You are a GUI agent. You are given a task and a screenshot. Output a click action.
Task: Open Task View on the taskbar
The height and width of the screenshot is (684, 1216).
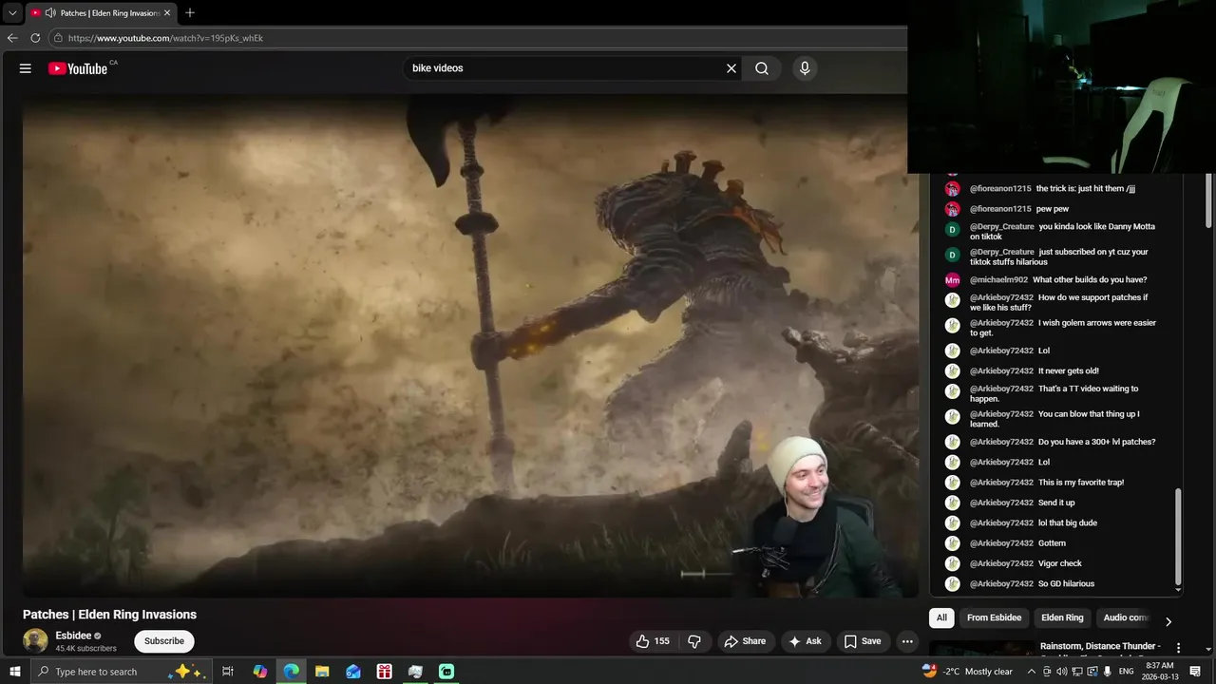click(228, 672)
